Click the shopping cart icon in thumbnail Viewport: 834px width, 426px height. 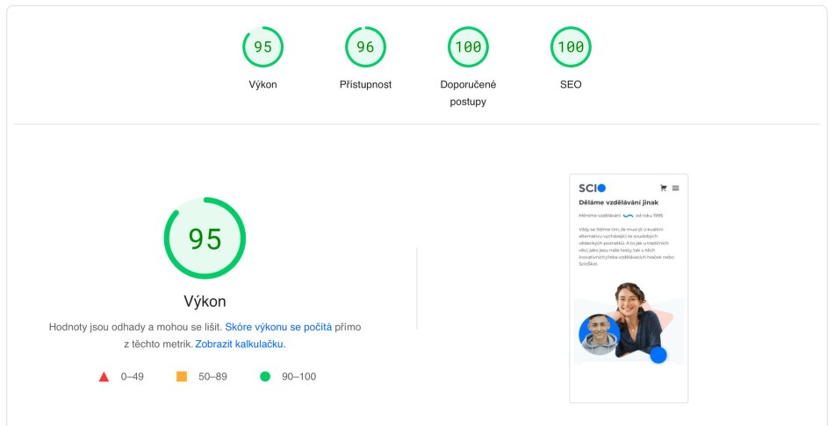coord(664,188)
